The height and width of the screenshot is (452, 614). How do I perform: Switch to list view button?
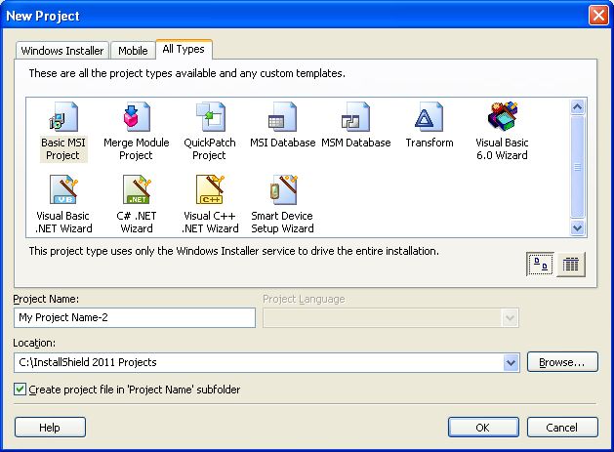tap(570, 265)
